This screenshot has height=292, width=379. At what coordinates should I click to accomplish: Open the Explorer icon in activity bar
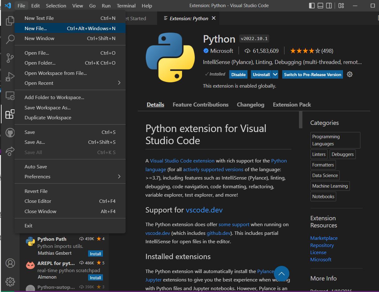[10, 21]
